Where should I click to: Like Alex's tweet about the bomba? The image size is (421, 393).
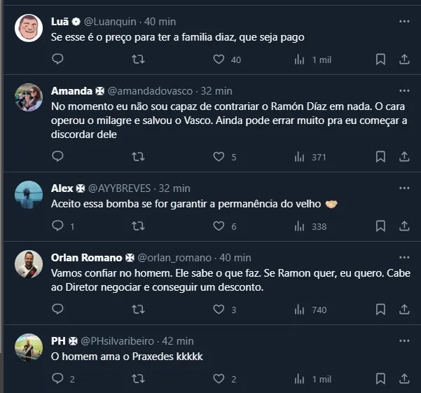[219, 226]
